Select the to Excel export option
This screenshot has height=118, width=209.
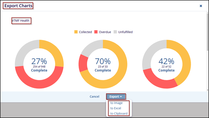(x=116, y=108)
